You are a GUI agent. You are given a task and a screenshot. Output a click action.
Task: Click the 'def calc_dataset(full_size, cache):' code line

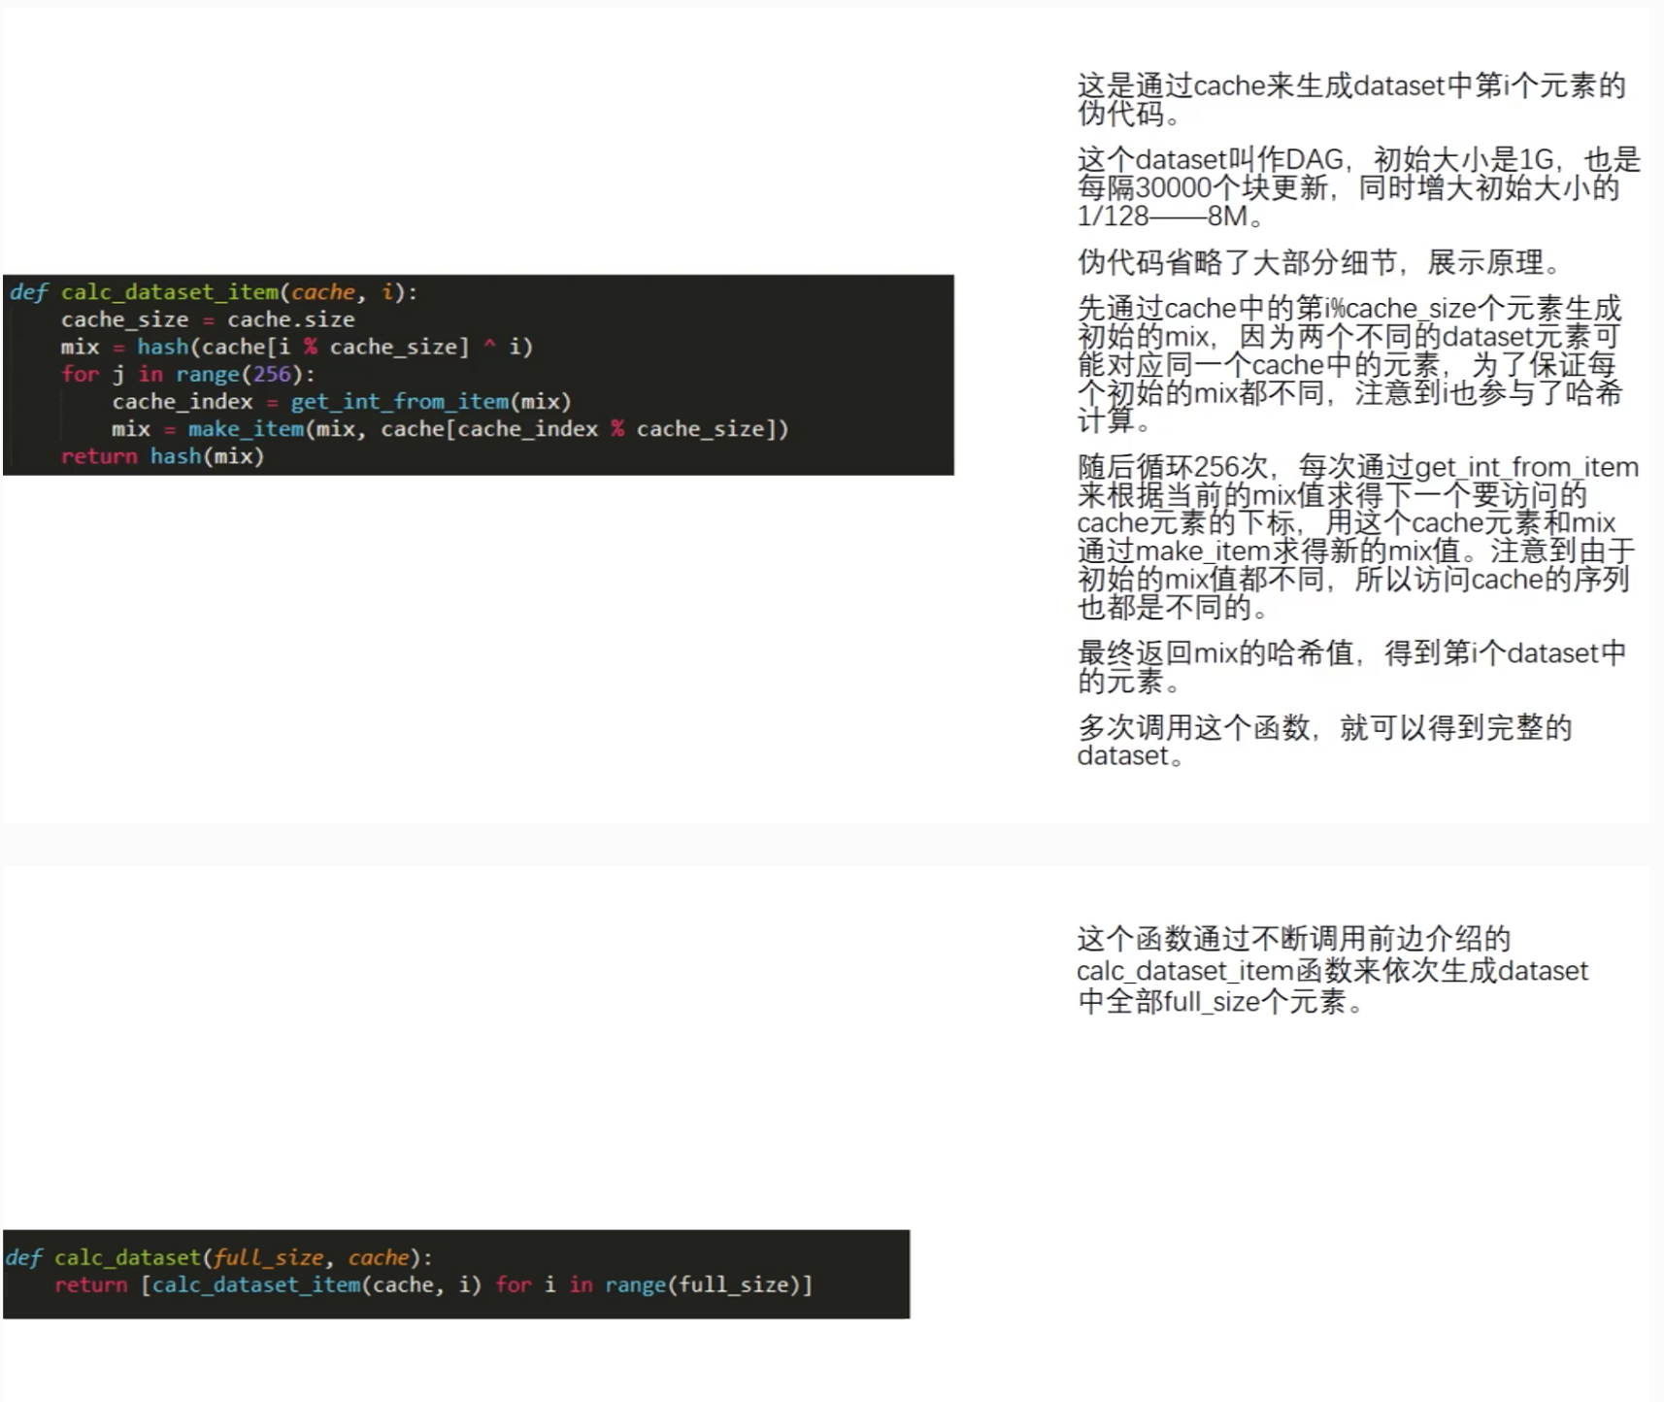click(219, 1257)
